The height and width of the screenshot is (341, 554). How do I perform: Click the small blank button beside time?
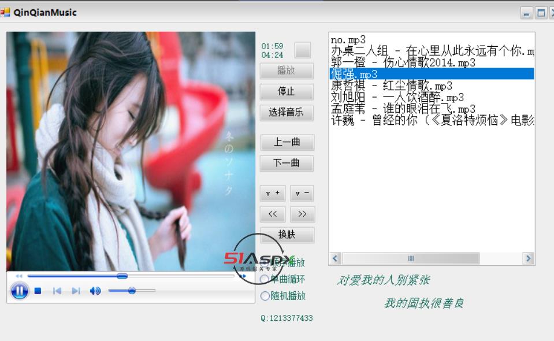303,50
